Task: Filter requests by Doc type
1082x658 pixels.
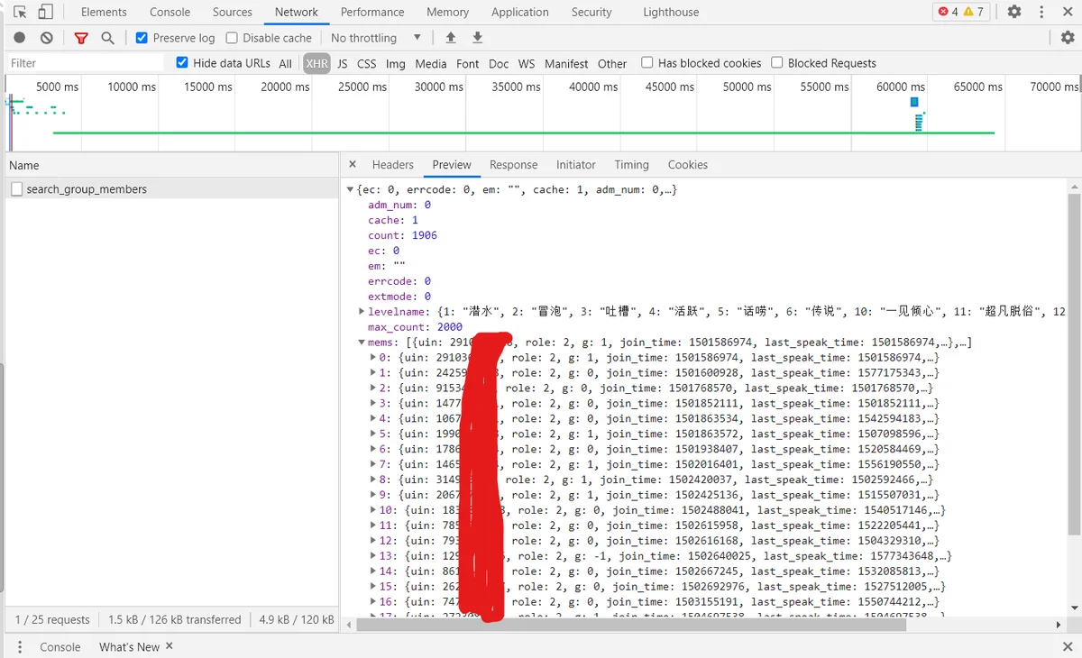Action: (x=499, y=64)
